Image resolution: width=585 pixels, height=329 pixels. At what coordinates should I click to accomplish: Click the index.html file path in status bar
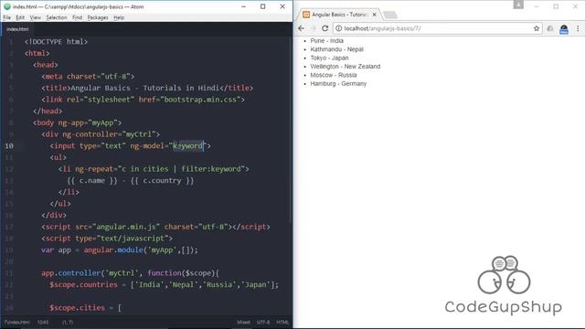17,322
